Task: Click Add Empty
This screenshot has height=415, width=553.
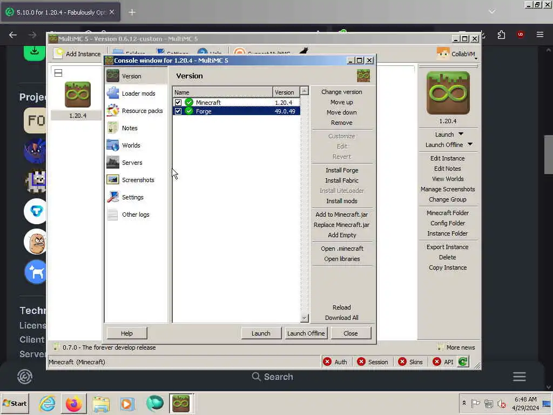Action: tap(341, 235)
